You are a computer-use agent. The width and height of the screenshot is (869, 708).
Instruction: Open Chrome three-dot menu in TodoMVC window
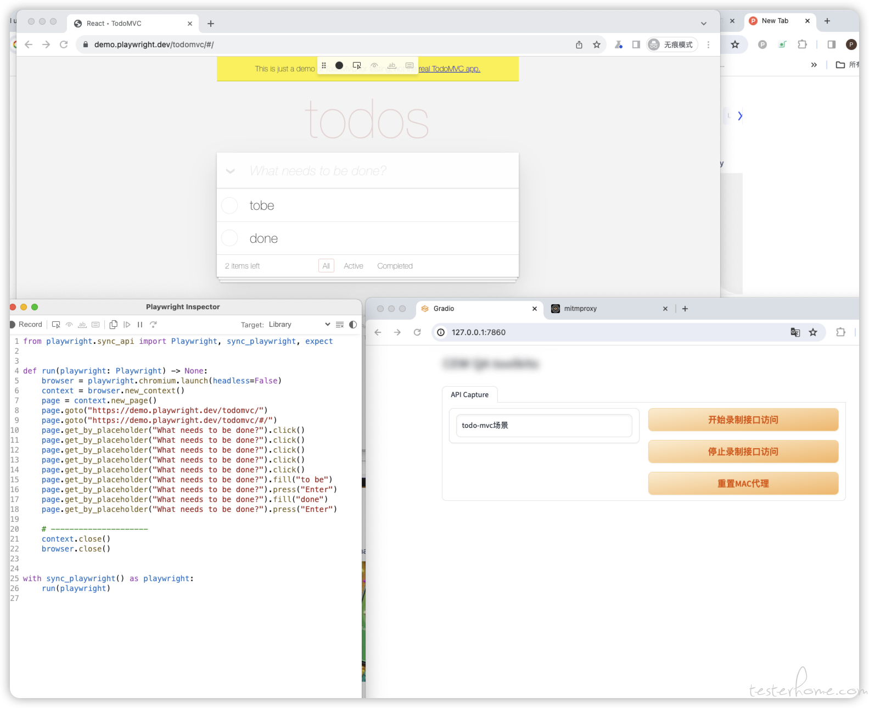pyautogui.click(x=709, y=44)
